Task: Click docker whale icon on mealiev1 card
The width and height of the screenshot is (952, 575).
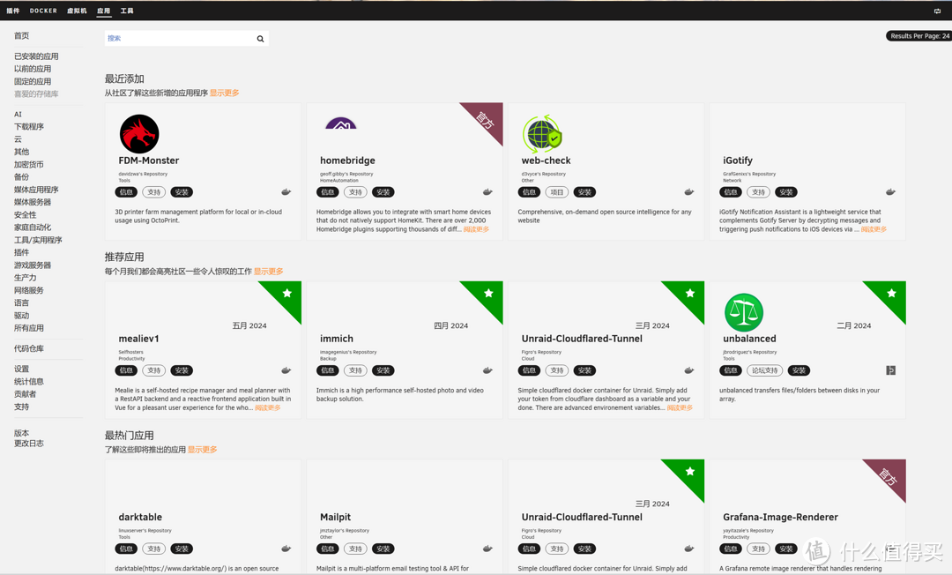Action: pos(286,370)
